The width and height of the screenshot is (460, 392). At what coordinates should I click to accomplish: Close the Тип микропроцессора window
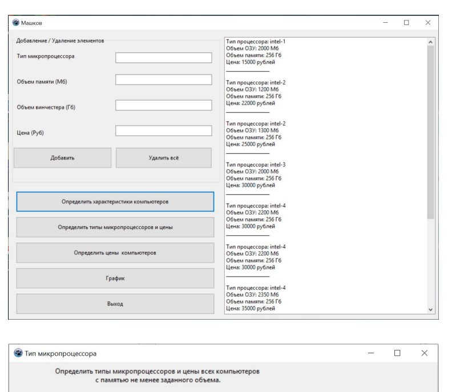(424, 353)
